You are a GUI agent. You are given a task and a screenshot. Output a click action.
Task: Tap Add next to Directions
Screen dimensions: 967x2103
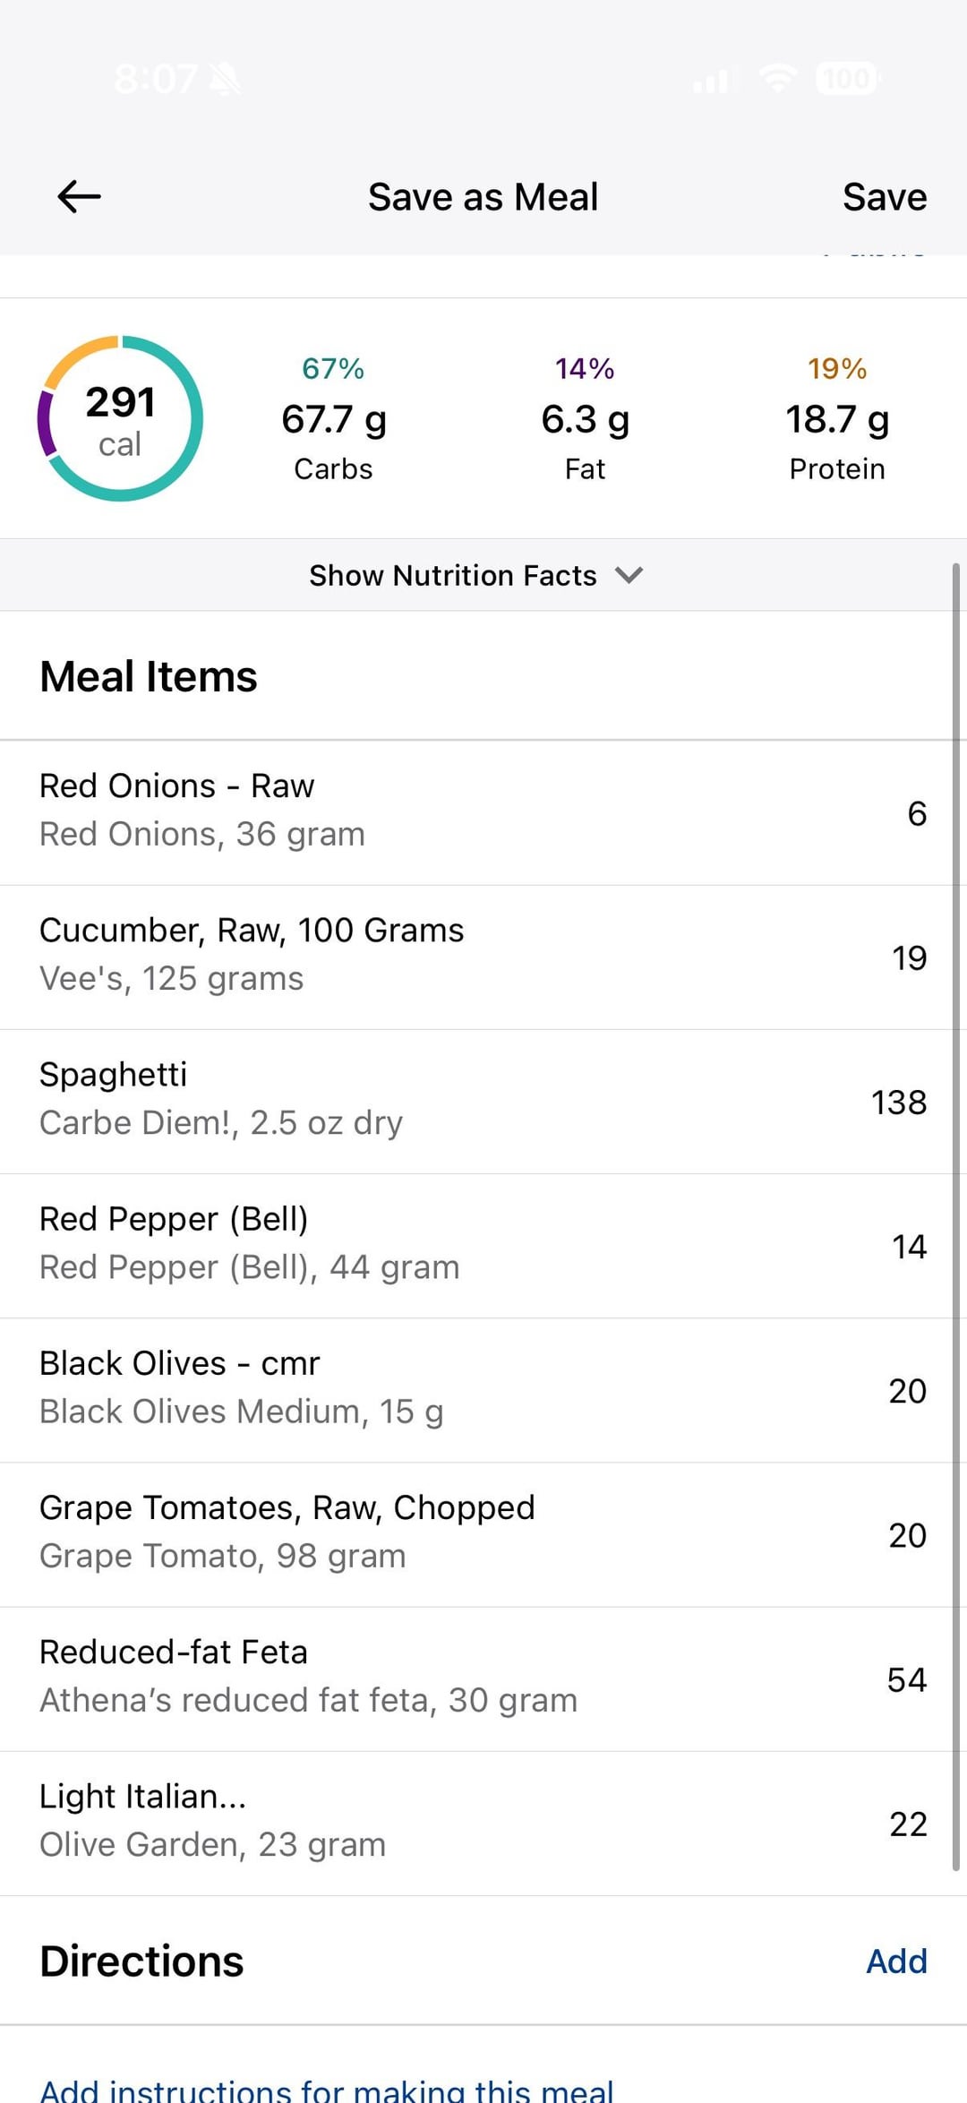pos(895,1961)
